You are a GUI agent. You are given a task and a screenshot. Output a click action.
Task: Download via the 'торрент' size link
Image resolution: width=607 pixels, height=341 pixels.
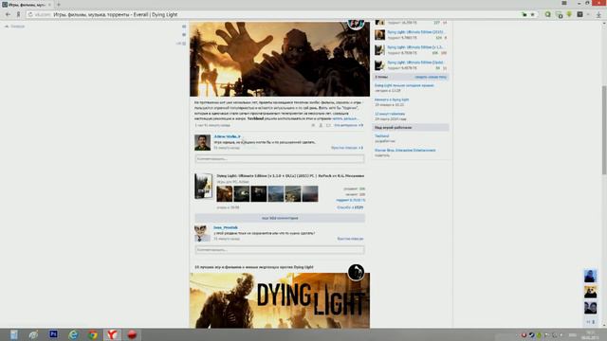coord(350,200)
